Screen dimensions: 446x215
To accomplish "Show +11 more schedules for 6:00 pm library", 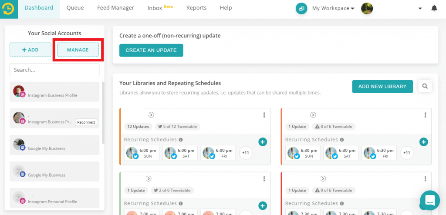I will (246, 153).
